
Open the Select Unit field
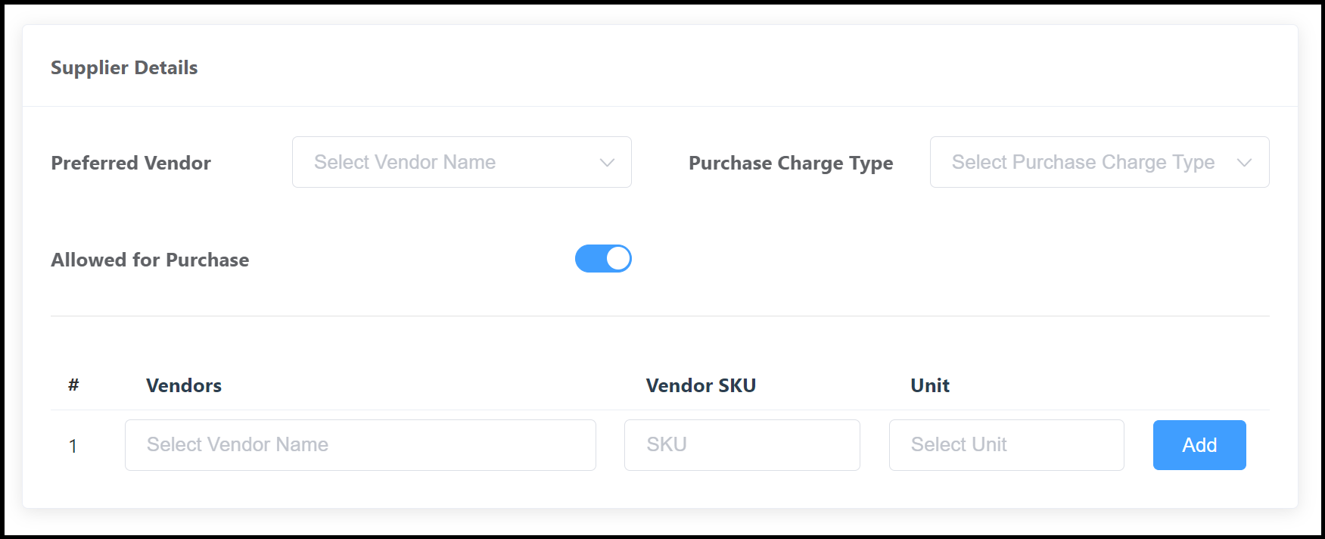(1006, 445)
